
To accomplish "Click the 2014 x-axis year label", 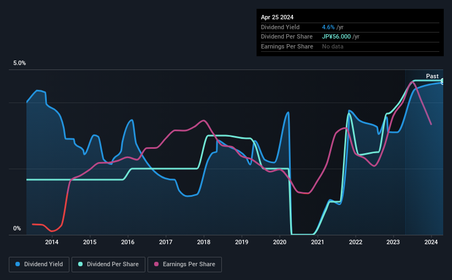I will click(x=52, y=242).
